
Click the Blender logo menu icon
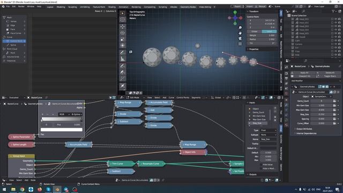point(3,7)
